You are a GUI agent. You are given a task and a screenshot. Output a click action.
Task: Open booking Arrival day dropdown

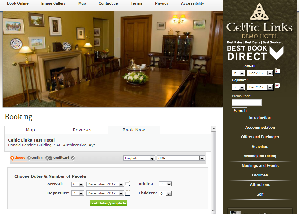click(78, 184)
